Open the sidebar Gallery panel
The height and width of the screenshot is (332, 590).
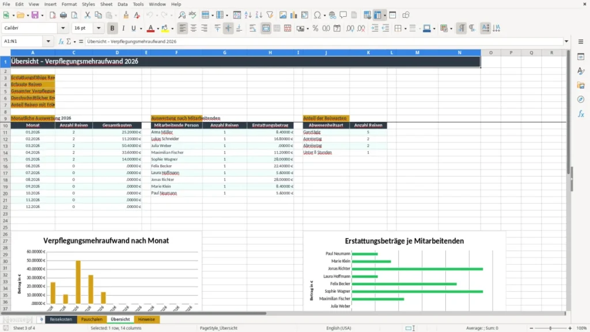(x=581, y=85)
